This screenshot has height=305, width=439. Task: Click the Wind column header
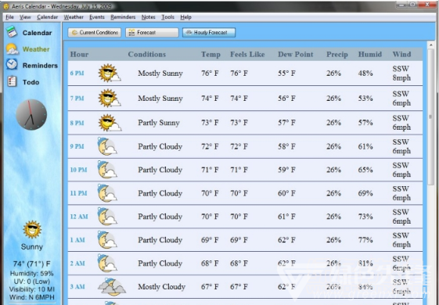coord(401,54)
